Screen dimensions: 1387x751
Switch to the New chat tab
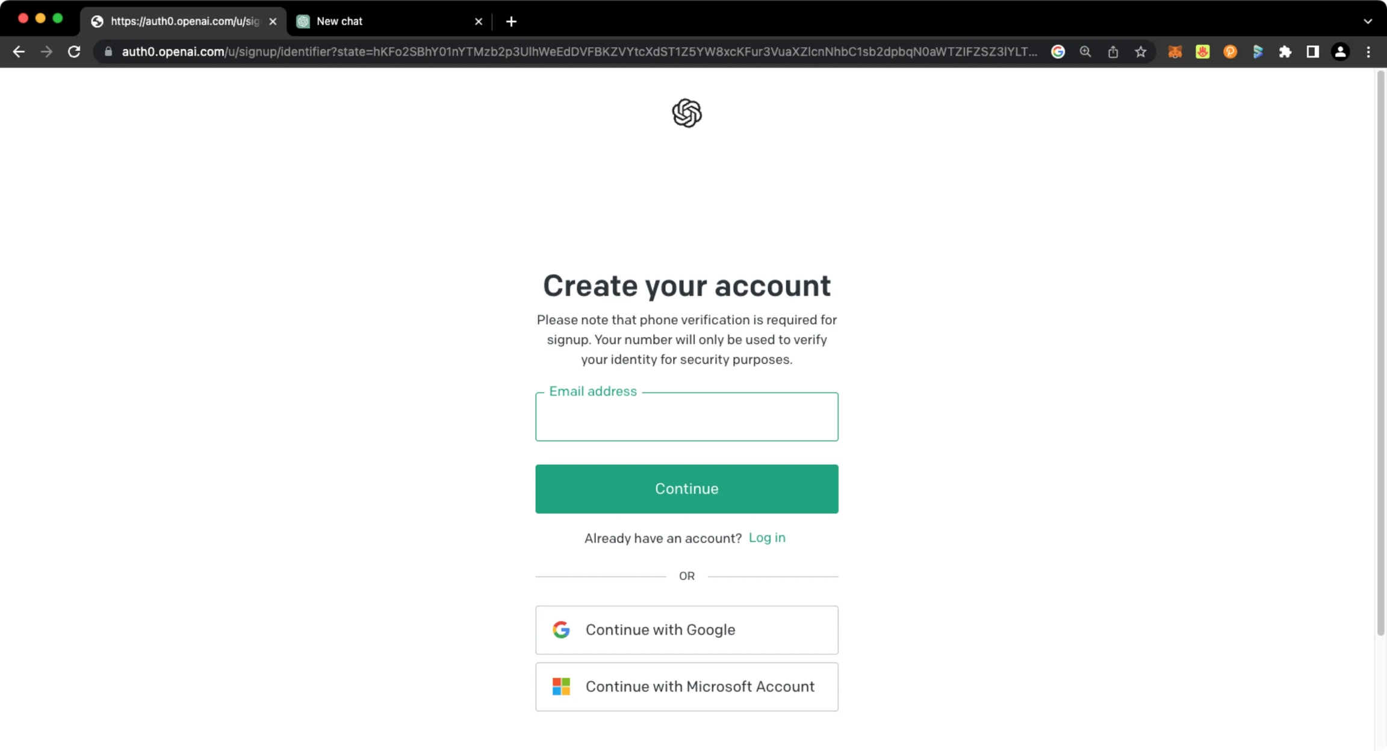[385, 21]
